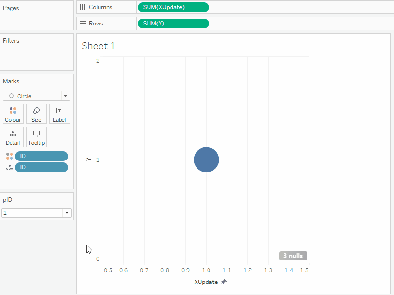Select the blue circle mark in the chart
Image resolution: width=394 pixels, height=295 pixels.
(206, 160)
